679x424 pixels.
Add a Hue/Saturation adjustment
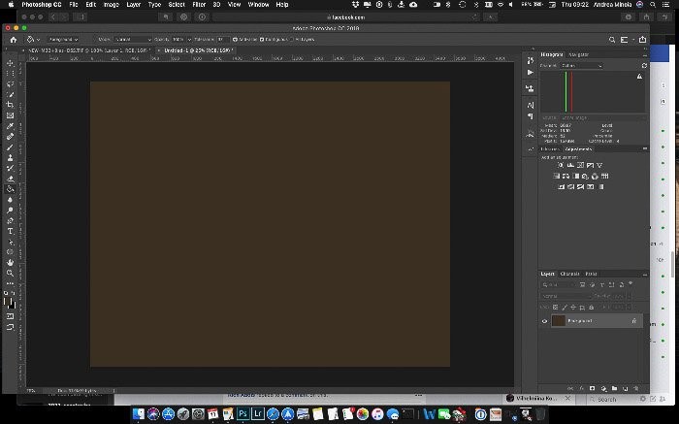[x=557, y=176]
